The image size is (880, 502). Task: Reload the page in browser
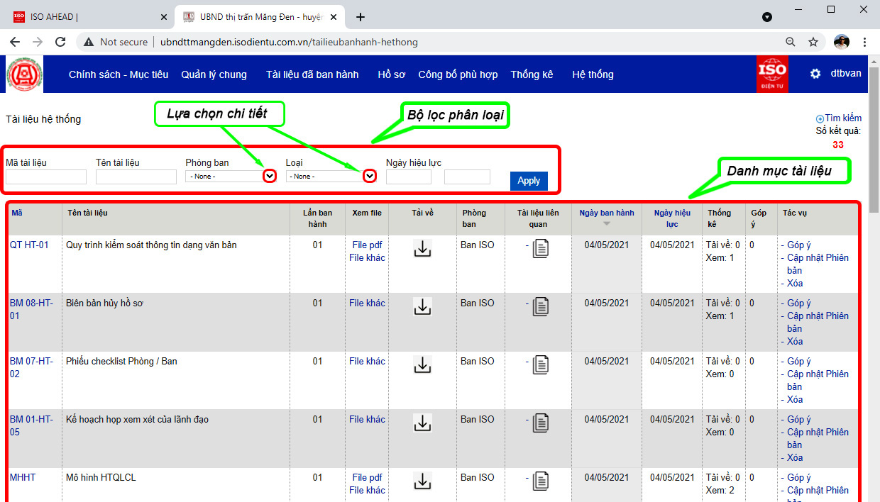[60, 42]
